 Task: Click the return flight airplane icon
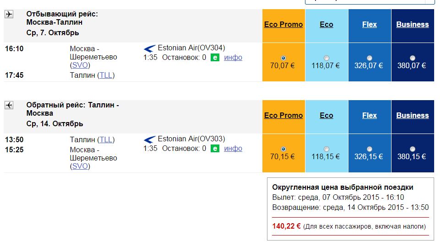click(9, 105)
